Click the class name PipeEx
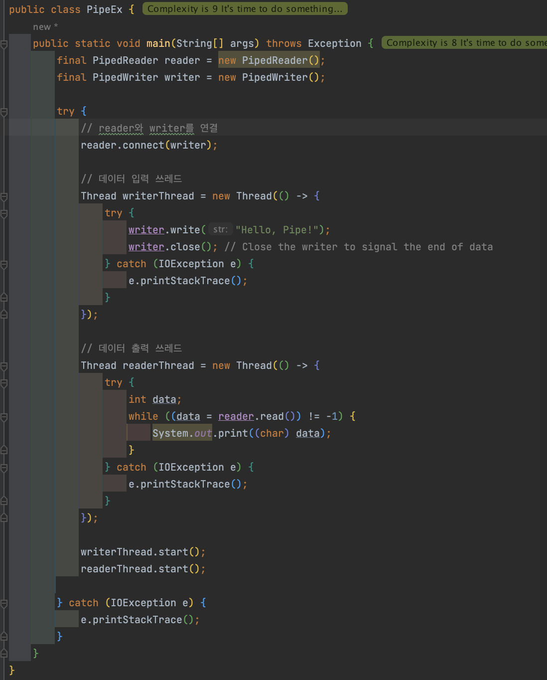 point(105,9)
